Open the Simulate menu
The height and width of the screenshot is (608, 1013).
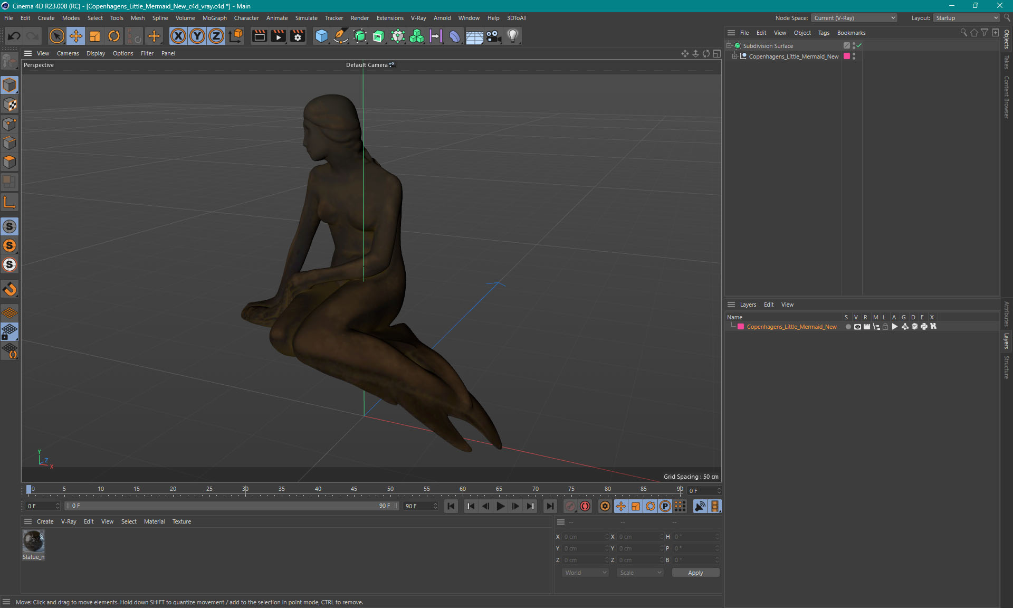pyautogui.click(x=306, y=18)
